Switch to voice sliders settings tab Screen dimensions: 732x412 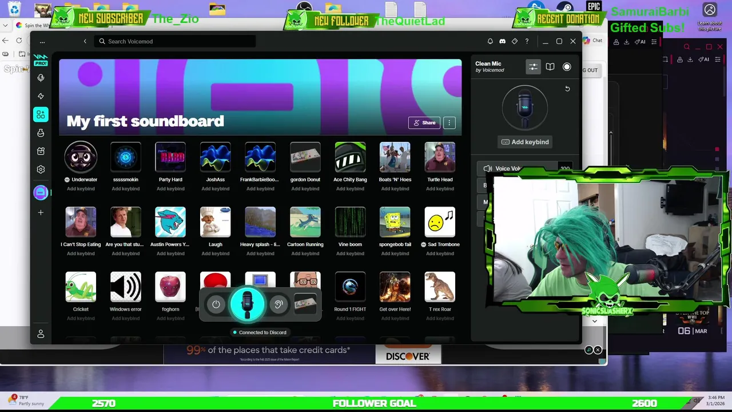tap(533, 67)
